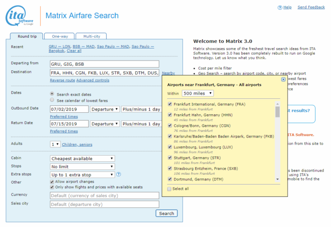Viewport: 331px width, 227px height.
Task: Select recent search Sao Paulo — Bangkok
Action: pos(101,48)
